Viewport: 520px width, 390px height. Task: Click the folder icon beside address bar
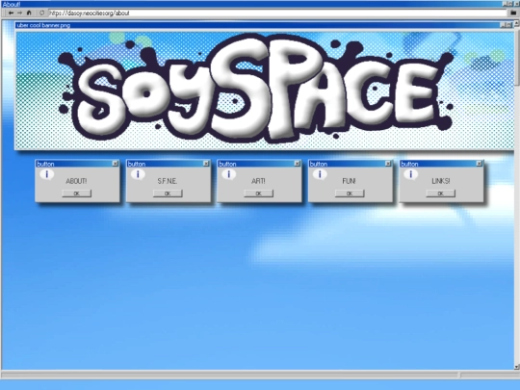coord(513,13)
